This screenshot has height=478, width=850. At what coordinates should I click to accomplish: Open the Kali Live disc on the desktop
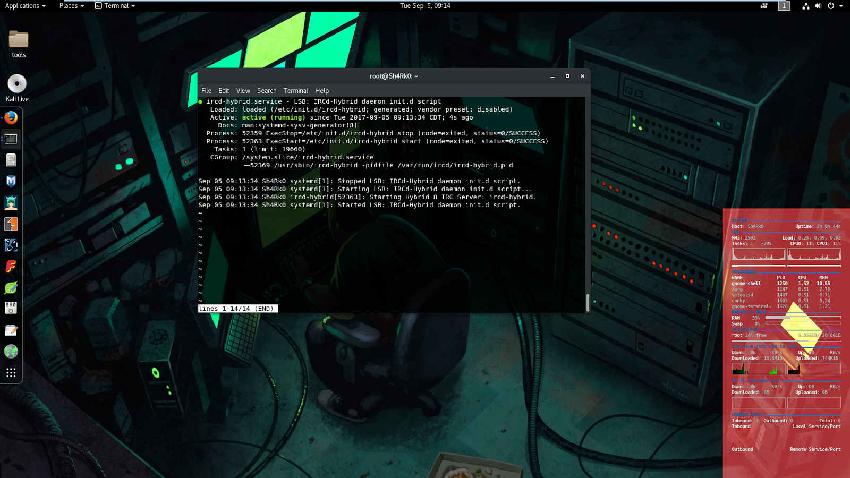tap(16, 84)
